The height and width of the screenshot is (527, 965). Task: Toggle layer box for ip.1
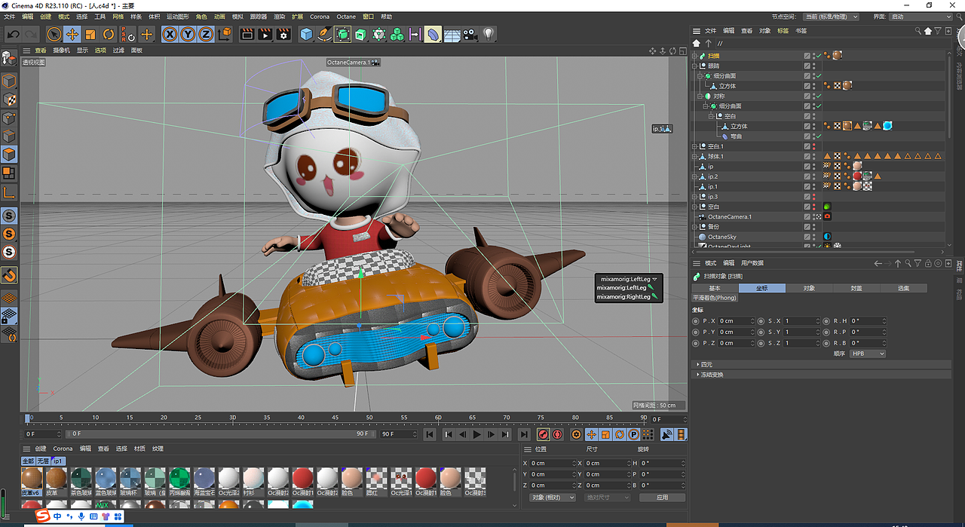807,186
